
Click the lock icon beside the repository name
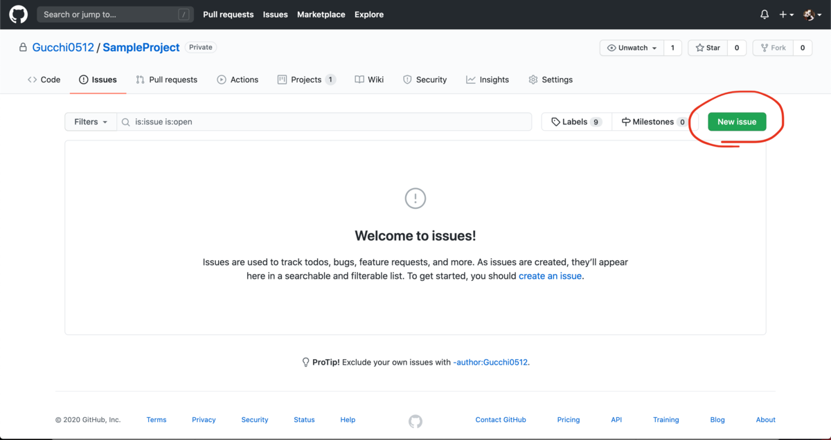click(x=23, y=47)
